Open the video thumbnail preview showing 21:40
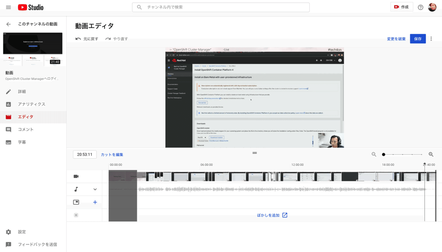Viewport: 442px width, 252px height. pyautogui.click(x=33, y=49)
